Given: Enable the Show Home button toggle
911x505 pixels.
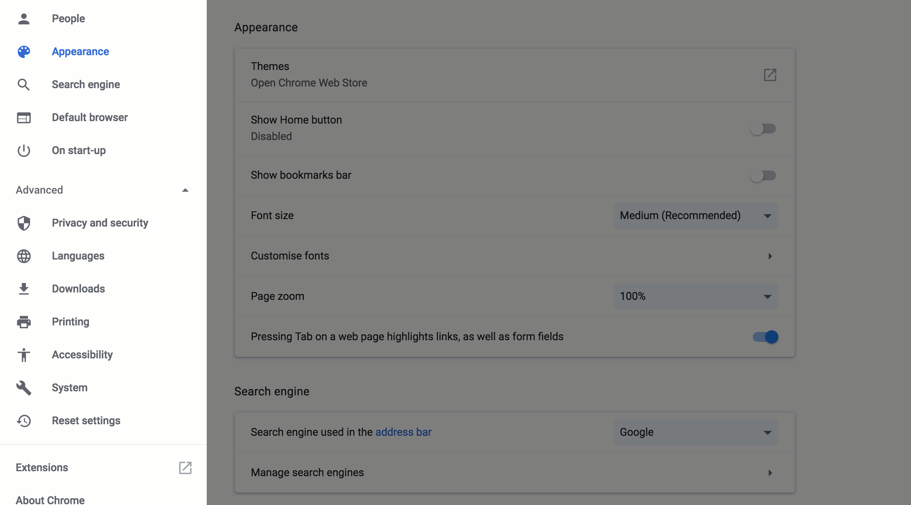Looking at the screenshot, I should click(763, 129).
